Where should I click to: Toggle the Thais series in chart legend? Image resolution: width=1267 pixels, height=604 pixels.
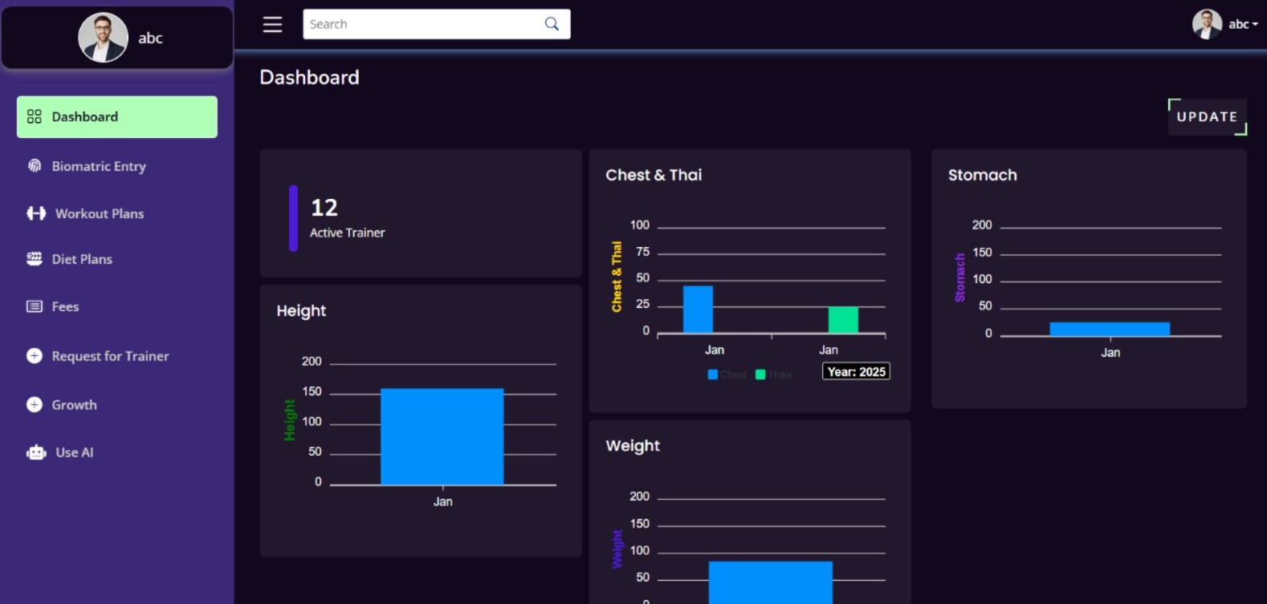click(x=773, y=375)
